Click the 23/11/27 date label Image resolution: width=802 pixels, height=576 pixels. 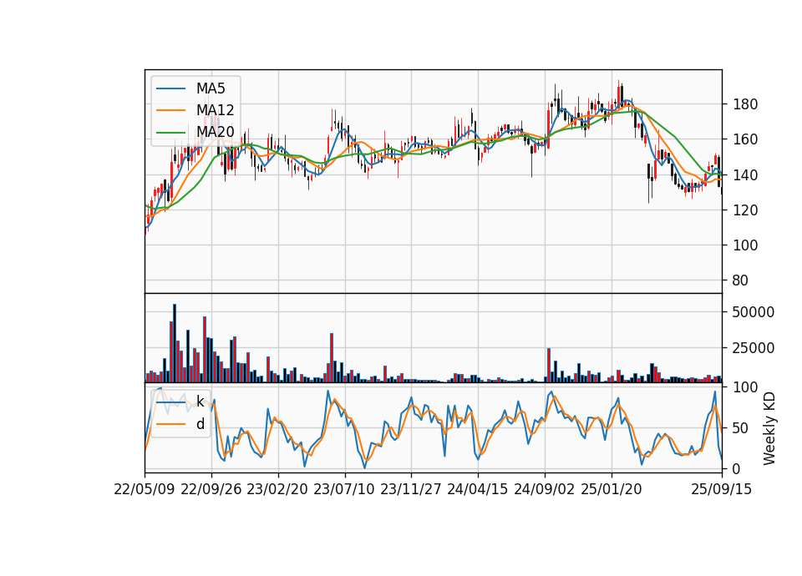(411, 489)
